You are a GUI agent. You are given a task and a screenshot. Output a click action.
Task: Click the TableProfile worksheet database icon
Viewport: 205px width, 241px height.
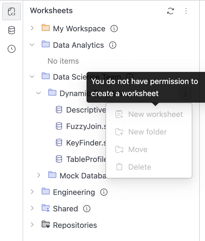pyautogui.click(x=59, y=159)
